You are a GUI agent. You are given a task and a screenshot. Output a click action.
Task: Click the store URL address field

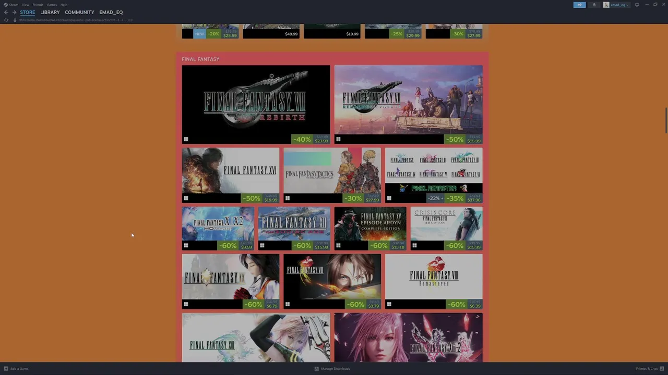(x=76, y=20)
